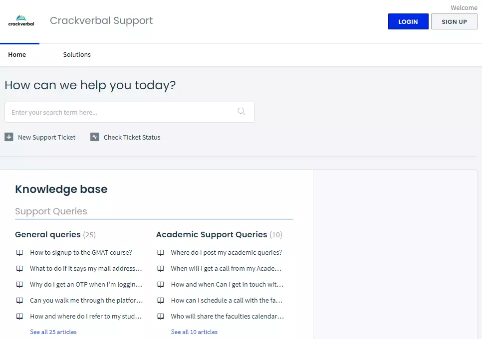Open article 'Can you walk me through the platfor...'

click(x=86, y=300)
